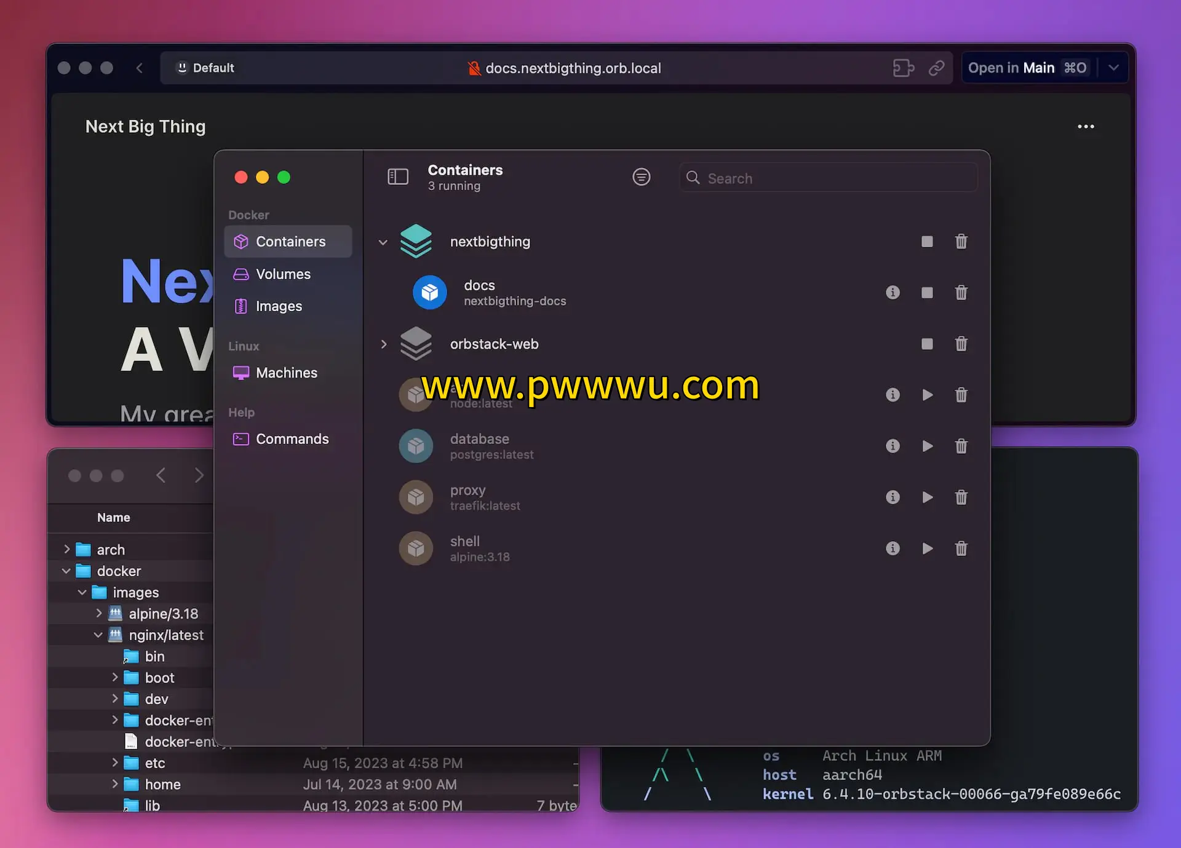1181x848 pixels.
Task: Start the shell alpine container
Action: coord(927,548)
